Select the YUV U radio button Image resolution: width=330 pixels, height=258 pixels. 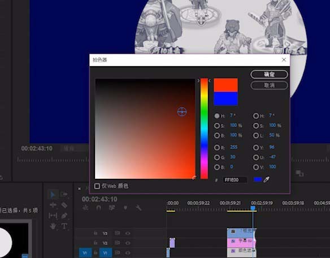256,157
